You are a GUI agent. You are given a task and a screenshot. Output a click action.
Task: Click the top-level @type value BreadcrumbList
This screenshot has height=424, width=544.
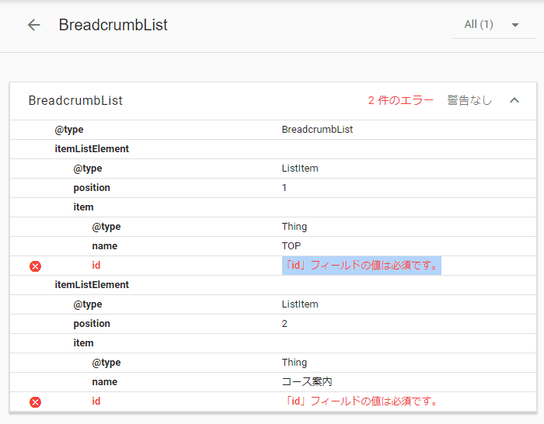tap(317, 130)
